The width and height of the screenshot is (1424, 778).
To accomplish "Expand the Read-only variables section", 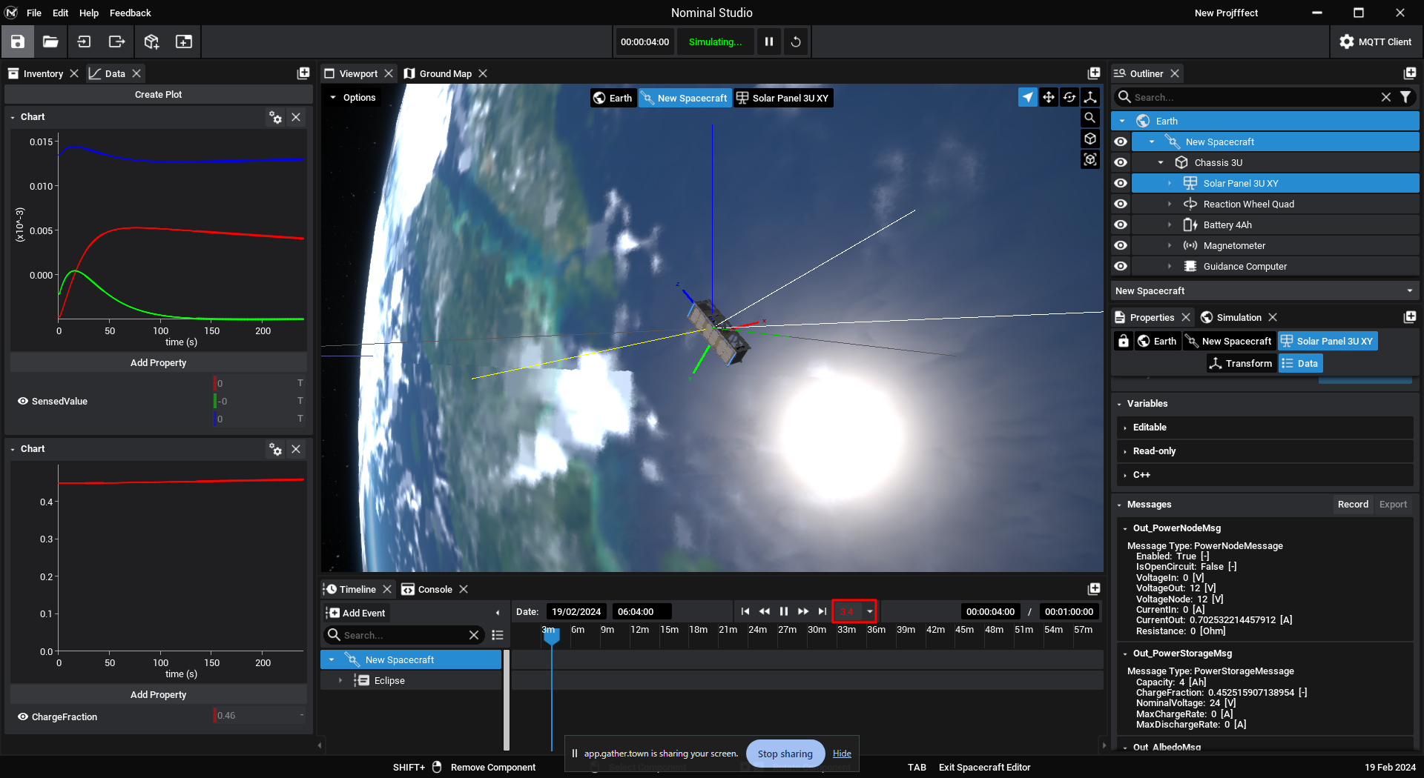I will [1265, 450].
